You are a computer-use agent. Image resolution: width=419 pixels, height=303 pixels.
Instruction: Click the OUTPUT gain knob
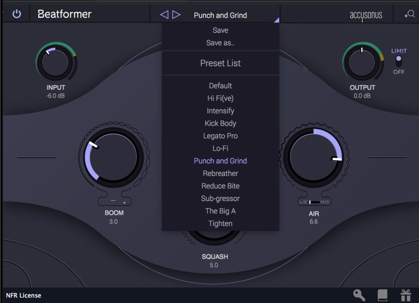click(x=363, y=62)
